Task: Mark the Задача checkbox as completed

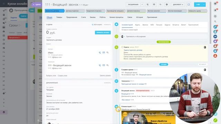Action: pos(122,47)
